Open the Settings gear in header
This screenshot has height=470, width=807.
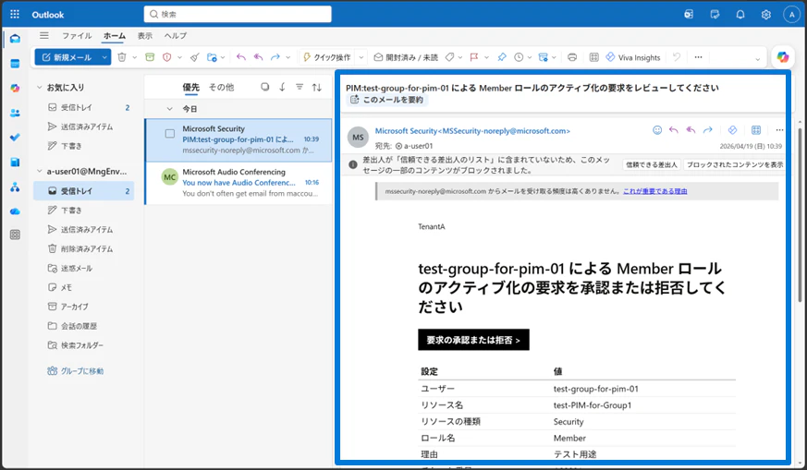coord(765,15)
